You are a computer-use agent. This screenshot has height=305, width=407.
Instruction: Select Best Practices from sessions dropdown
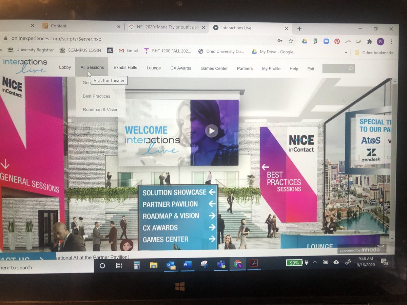[97, 96]
